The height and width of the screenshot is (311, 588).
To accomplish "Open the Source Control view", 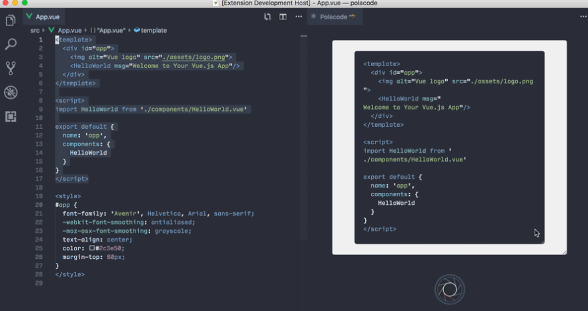I will tap(11, 68).
